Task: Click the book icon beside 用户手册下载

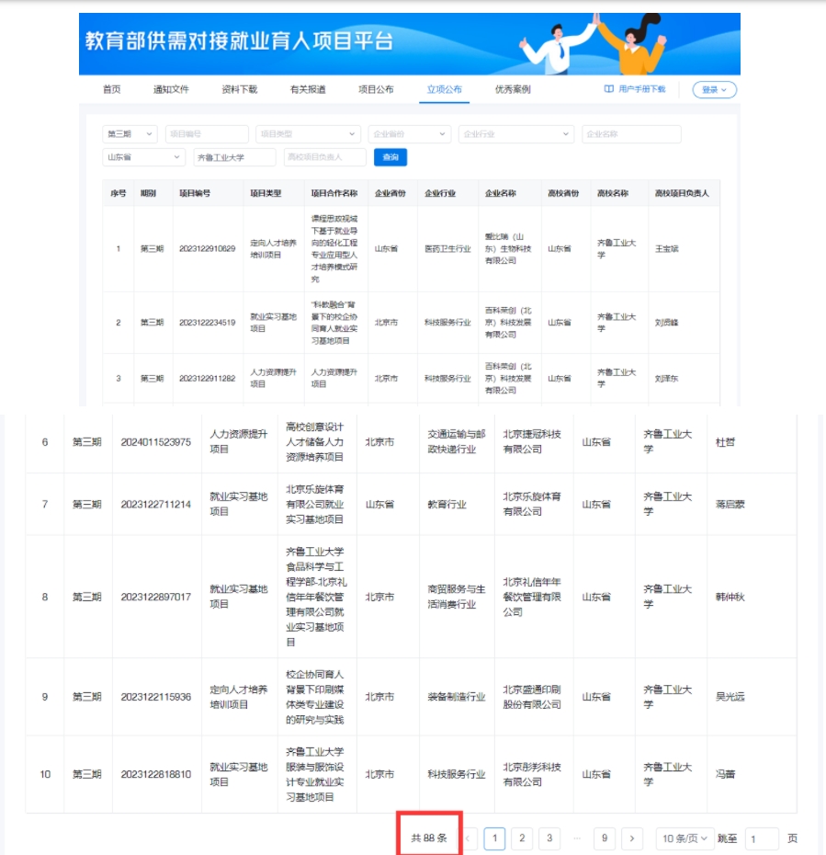Action: pos(608,89)
